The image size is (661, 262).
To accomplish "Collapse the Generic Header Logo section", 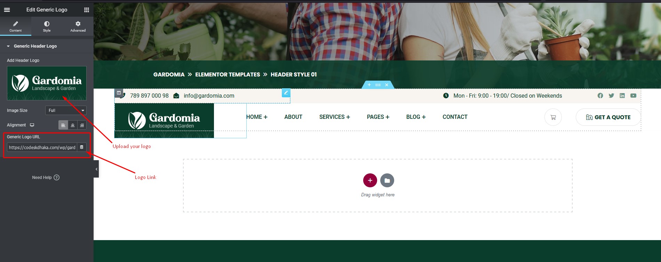I will click(x=47, y=46).
